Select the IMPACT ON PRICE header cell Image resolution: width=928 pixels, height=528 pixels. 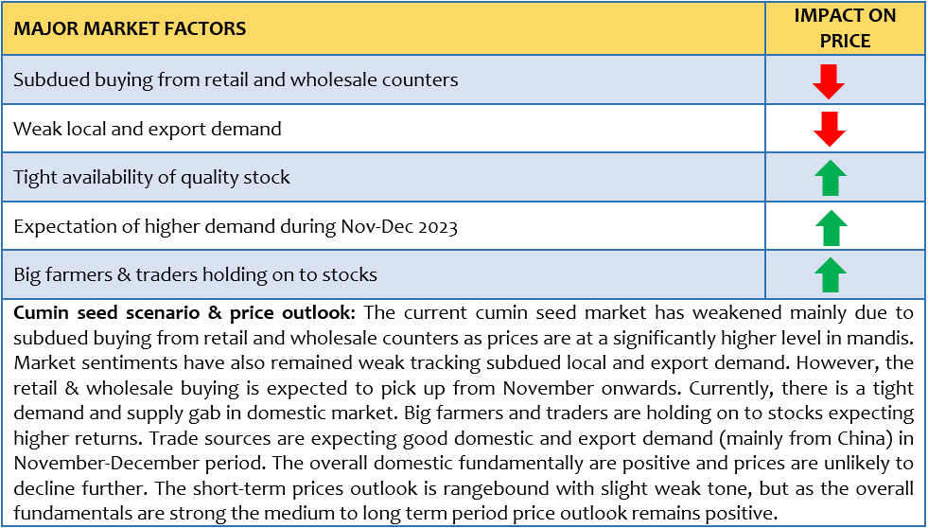[x=845, y=28]
